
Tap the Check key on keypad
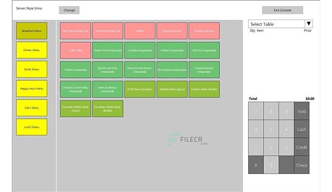coord(301,165)
